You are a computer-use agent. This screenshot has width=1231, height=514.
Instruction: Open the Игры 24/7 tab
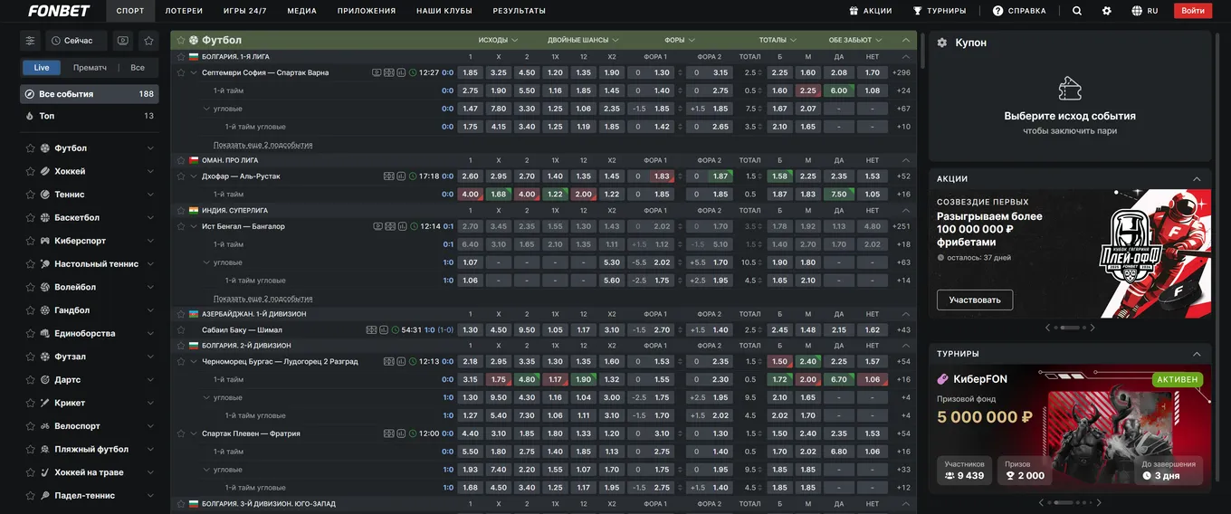(x=245, y=11)
